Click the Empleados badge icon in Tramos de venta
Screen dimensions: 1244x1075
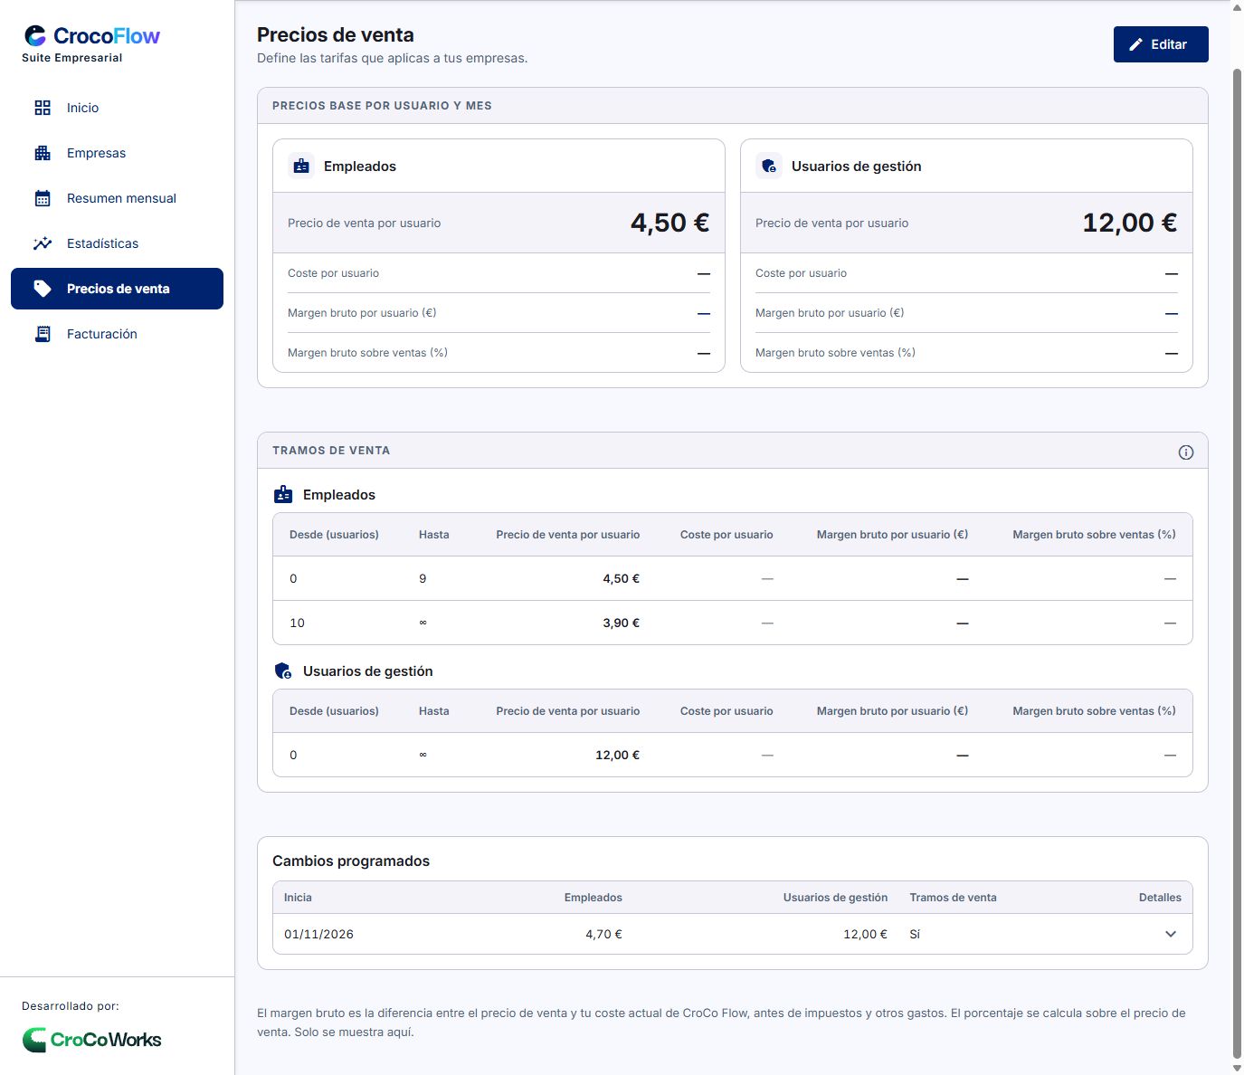(x=283, y=495)
